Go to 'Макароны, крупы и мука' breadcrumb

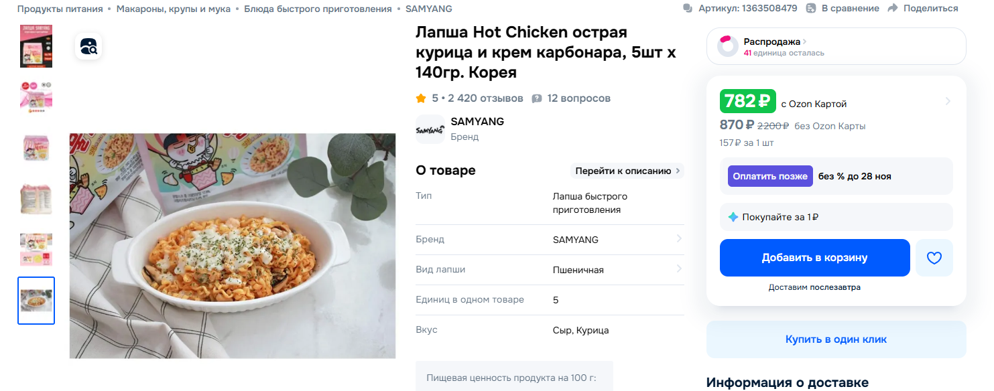[x=173, y=9]
